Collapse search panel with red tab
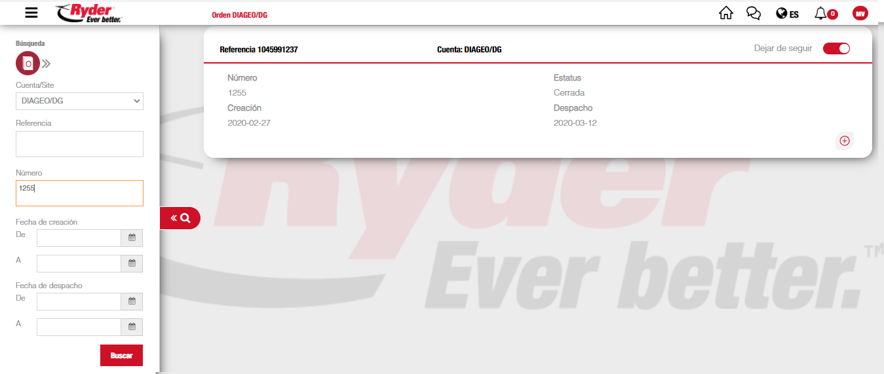The width and height of the screenshot is (884, 374). (180, 218)
